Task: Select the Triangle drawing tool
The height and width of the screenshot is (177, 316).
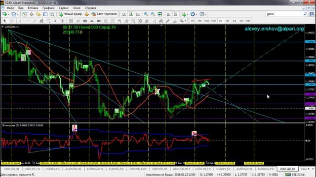Action: click(x=92, y=21)
